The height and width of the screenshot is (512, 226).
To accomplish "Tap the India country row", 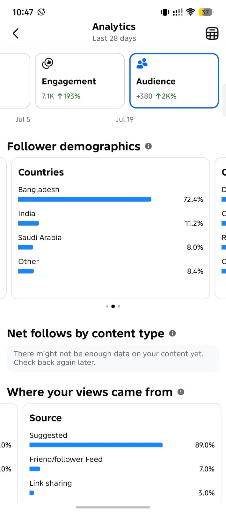I will pyautogui.click(x=111, y=219).
